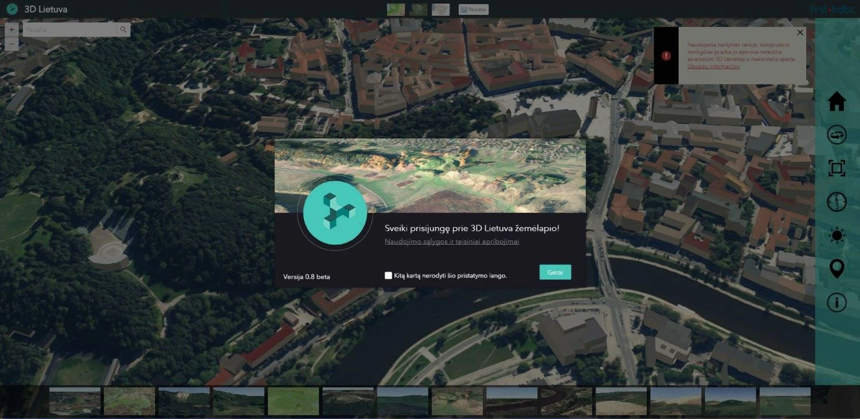Select the third light basemap thumbnail in header
The image size is (860, 419).
pos(440,9)
